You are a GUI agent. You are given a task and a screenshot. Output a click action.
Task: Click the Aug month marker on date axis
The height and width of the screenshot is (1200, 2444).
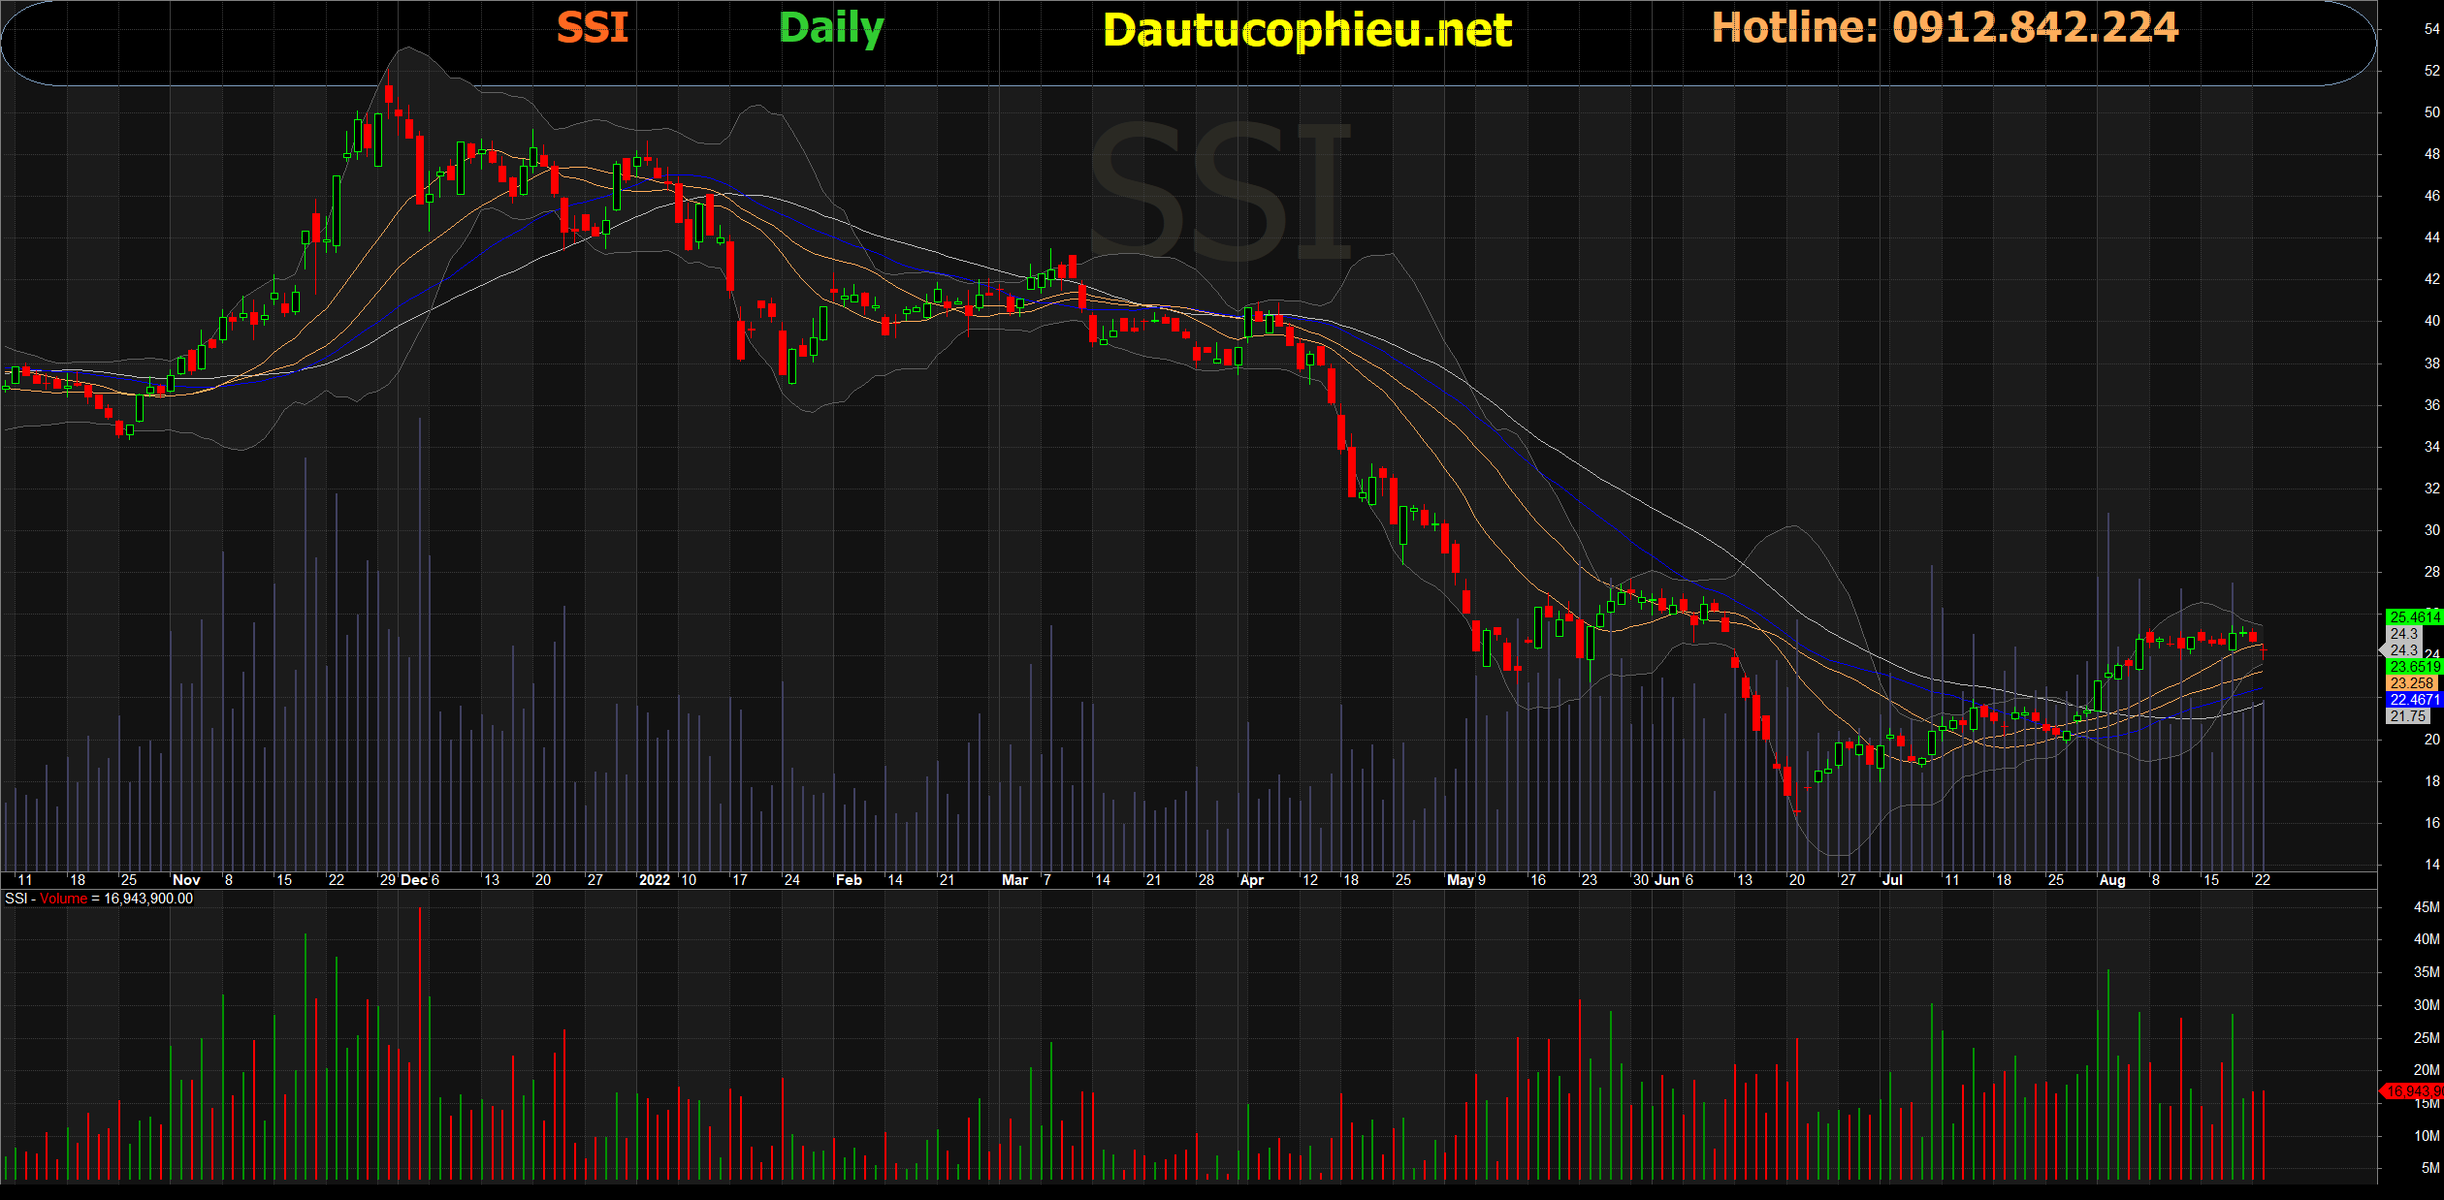point(2111,880)
